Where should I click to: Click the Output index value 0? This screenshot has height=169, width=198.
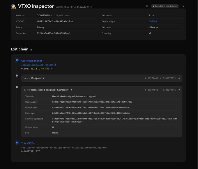click(x=53, y=127)
